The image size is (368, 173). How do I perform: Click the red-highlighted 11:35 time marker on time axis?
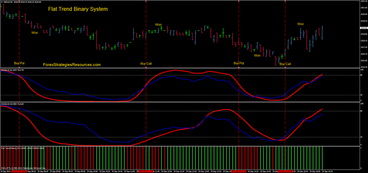(146, 171)
